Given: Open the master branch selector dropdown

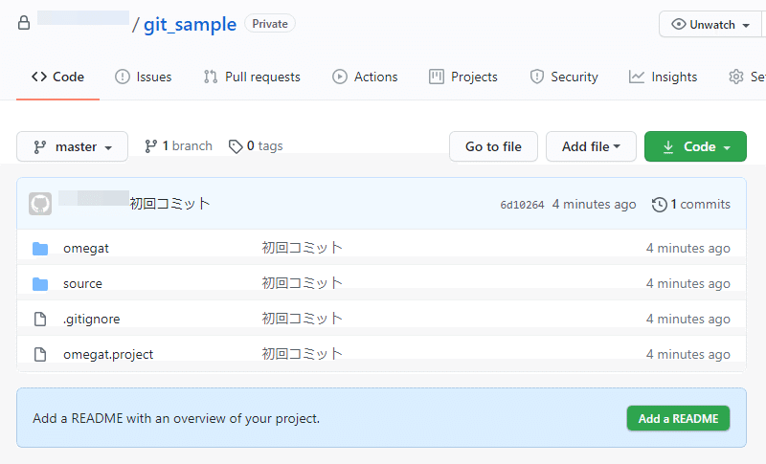Looking at the screenshot, I should click(x=73, y=146).
